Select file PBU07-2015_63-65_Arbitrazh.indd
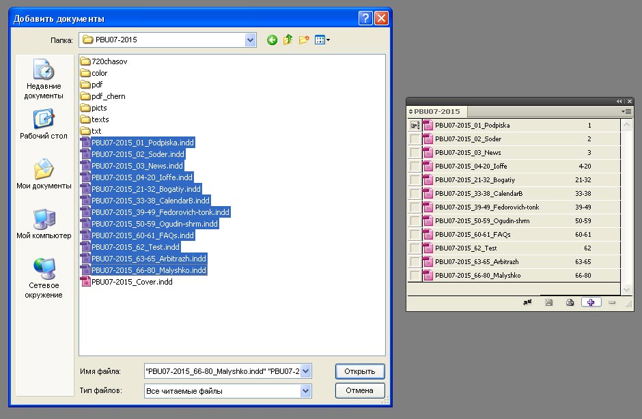The image size is (642, 419). coord(143,258)
